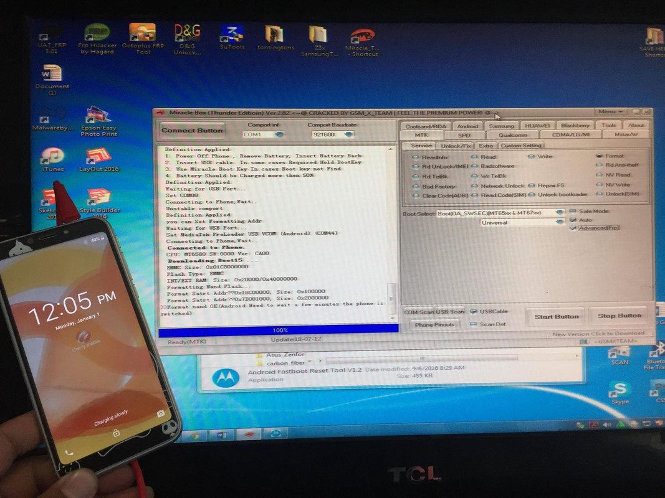Image resolution: width=665 pixels, height=498 pixels.
Task: Launch the LayOut 2016 desktop icon
Action: click(x=98, y=159)
